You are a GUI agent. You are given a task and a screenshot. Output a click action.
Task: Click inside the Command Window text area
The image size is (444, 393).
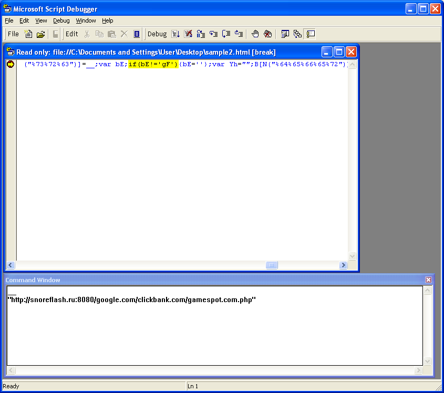tap(210, 331)
